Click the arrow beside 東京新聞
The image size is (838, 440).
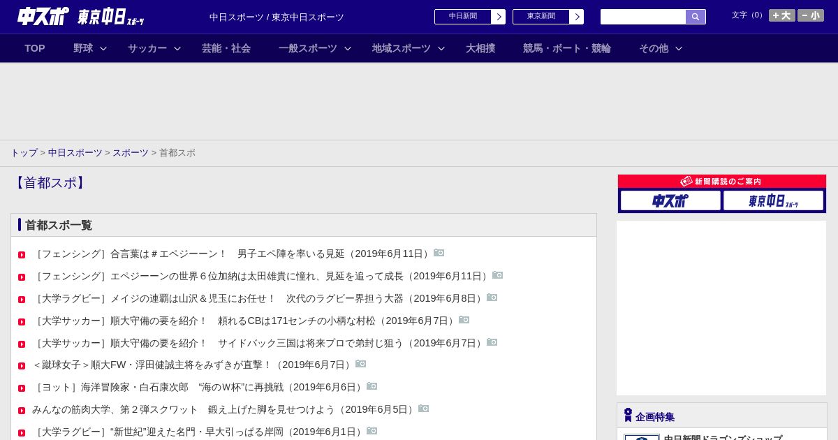577,17
